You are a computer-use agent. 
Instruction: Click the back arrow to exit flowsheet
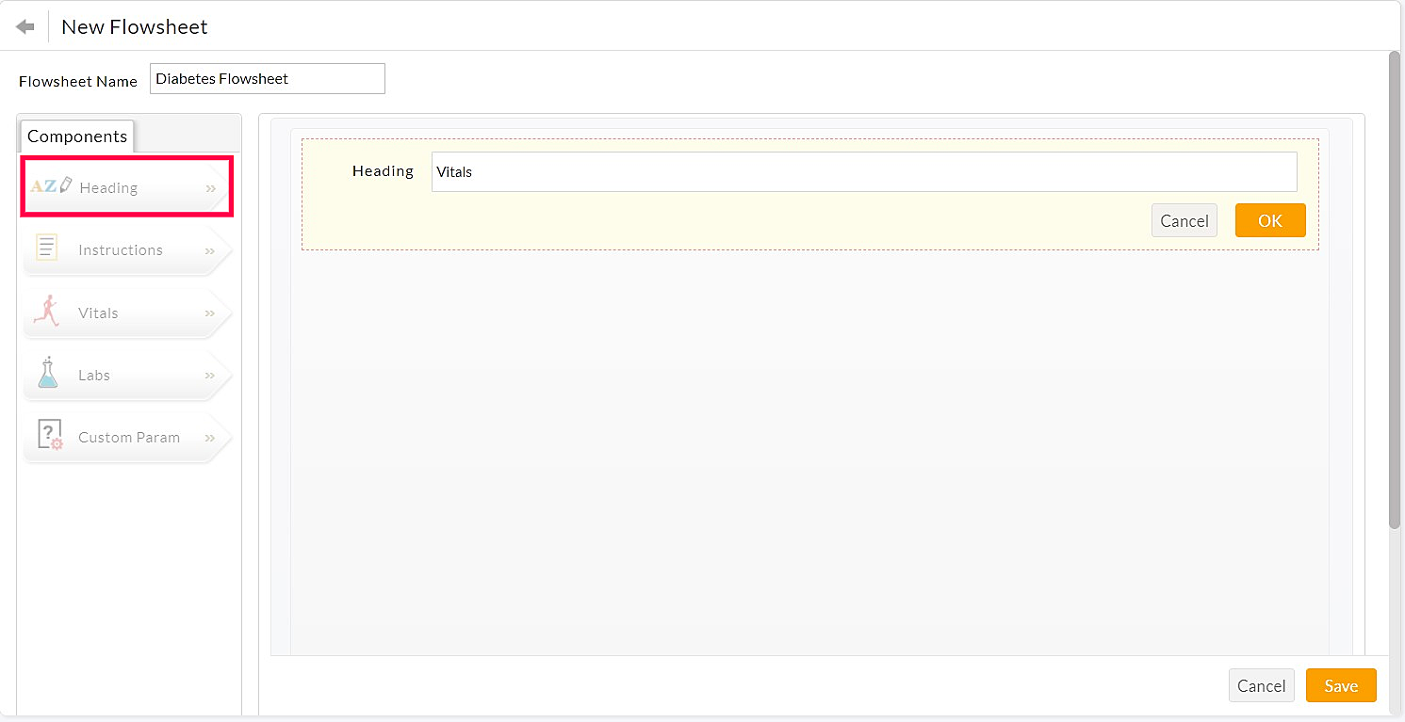(24, 25)
